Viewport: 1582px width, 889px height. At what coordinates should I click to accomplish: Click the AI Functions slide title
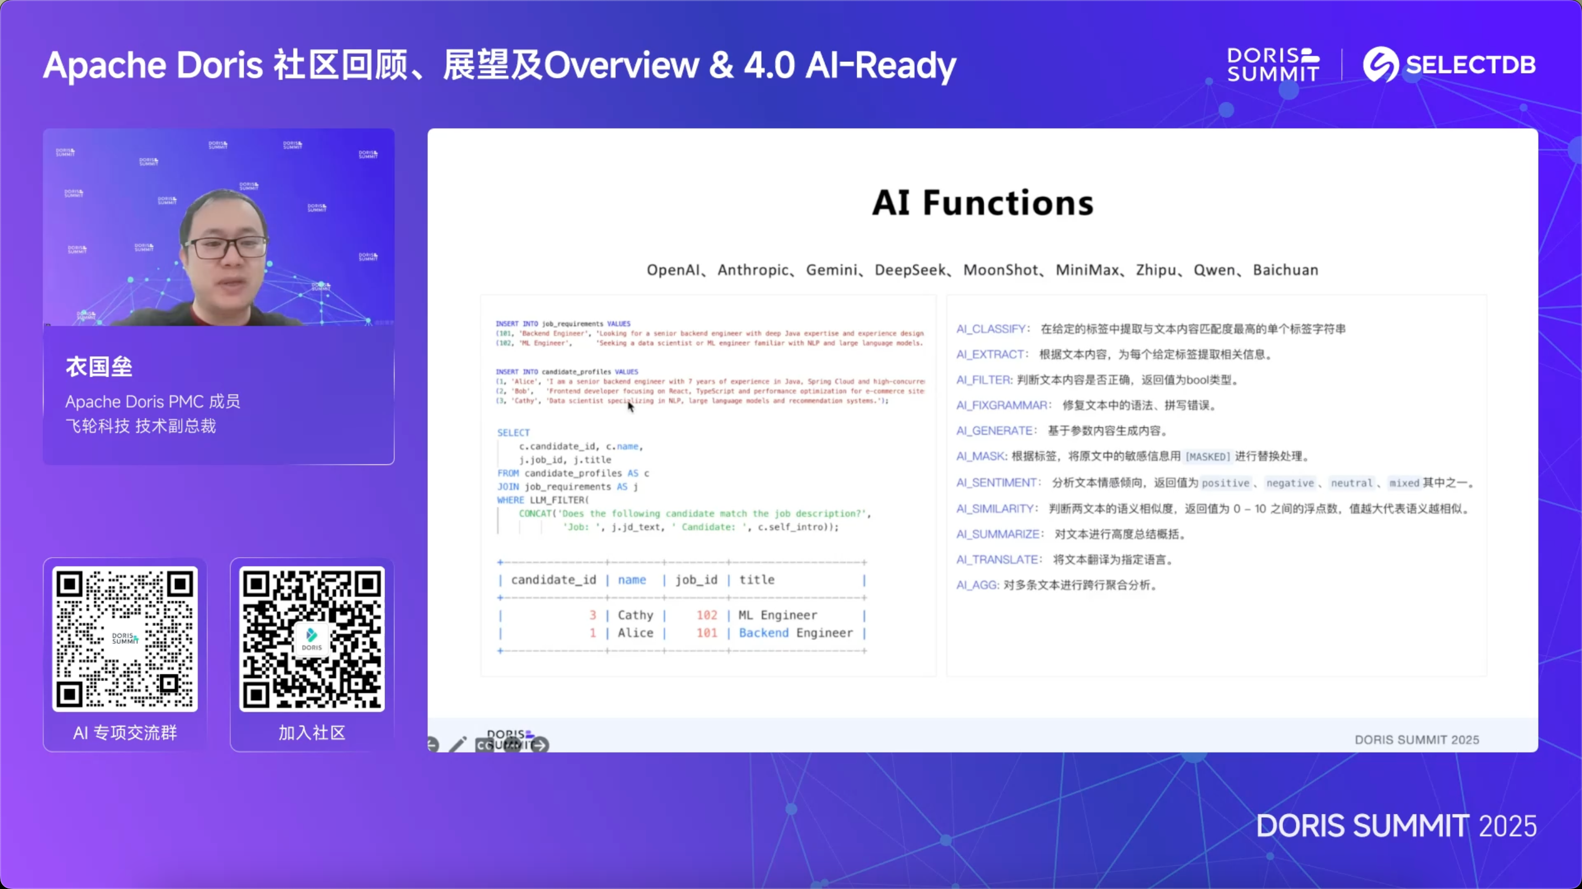click(x=983, y=203)
